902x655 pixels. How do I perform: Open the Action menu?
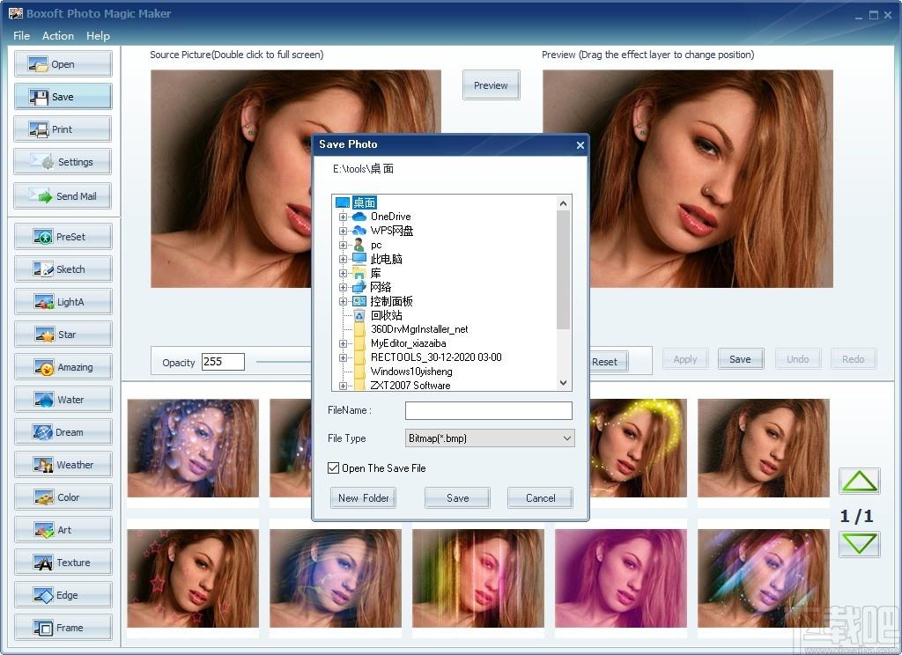[58, 35]
